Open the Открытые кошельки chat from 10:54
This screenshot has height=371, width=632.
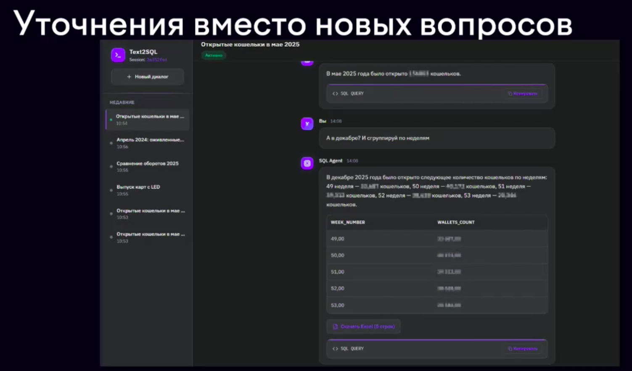[x=148, y=120]
